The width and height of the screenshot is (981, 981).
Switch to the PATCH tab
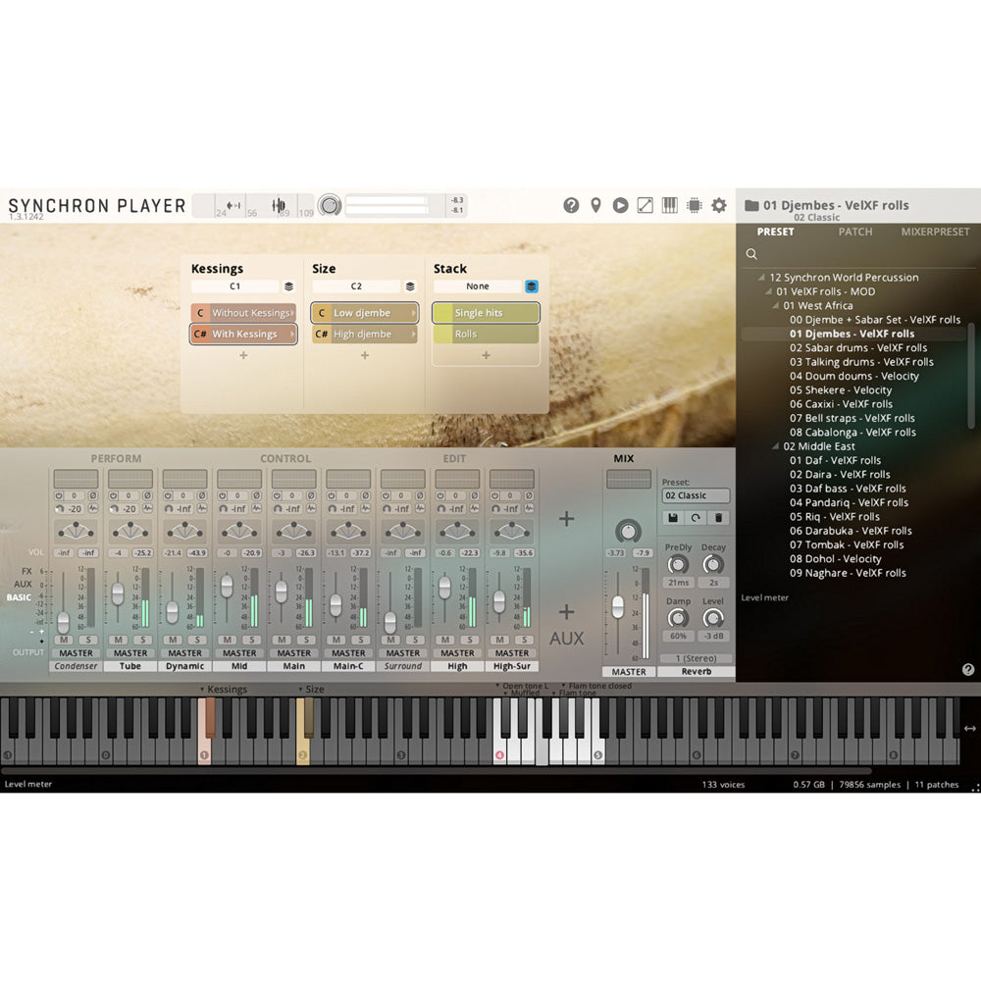coord(855,232)
